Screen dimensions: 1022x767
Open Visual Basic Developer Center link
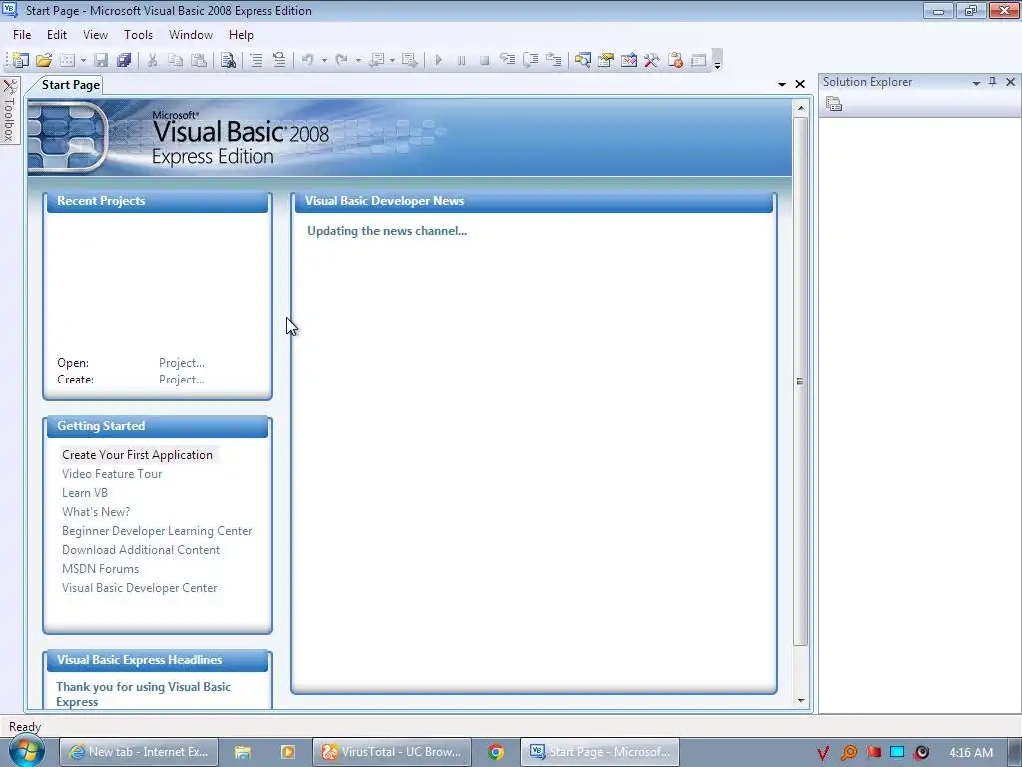140,587
